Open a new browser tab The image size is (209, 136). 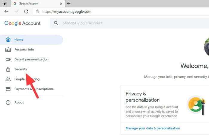click(x=69, y=4)
